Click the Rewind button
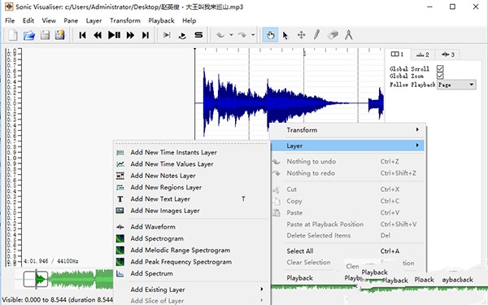The image size is (488, 305). coord(98,35)
